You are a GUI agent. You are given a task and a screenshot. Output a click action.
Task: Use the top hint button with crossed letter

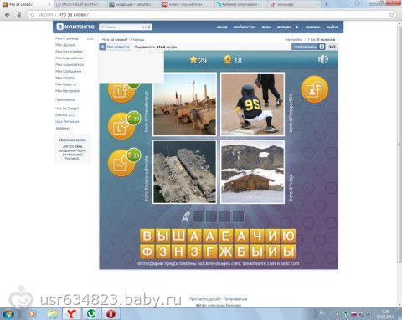[x=121, y=90]
